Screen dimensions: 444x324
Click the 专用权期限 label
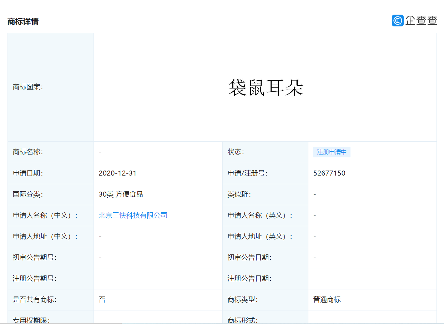click(31, 320)
